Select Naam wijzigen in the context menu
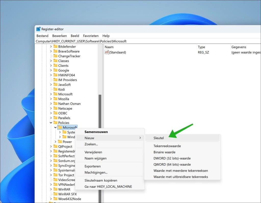This screenshot has width=261, height=203. pos(110,158)
